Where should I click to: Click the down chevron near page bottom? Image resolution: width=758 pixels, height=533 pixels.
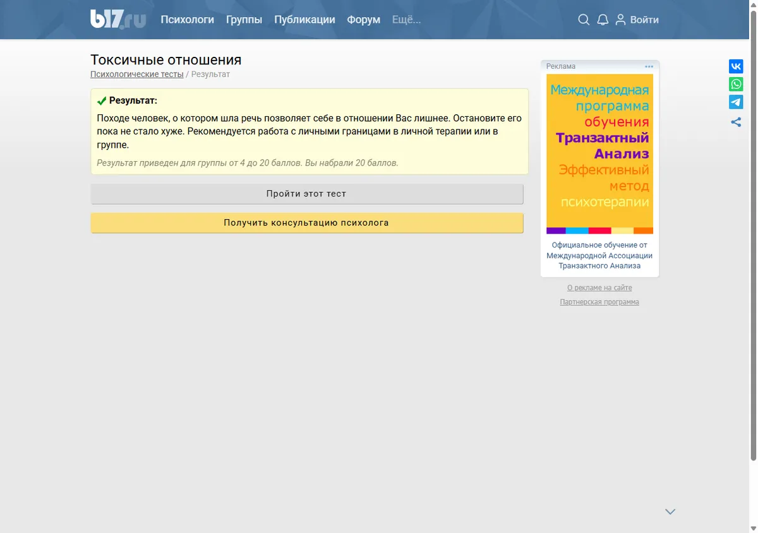(x=670, y=512)
